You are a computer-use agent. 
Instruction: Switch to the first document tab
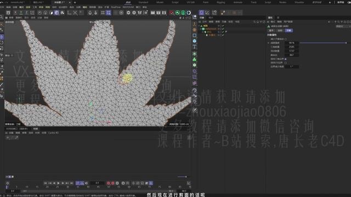click(18, 2)
